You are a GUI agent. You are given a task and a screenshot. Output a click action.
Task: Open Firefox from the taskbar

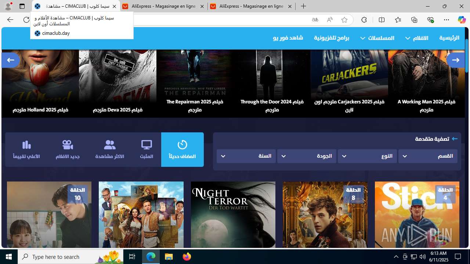pos(187,257)
